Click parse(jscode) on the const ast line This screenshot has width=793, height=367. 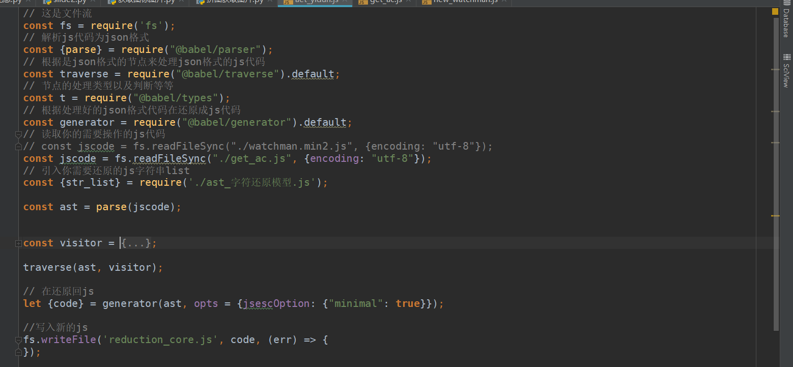[136, 207]
